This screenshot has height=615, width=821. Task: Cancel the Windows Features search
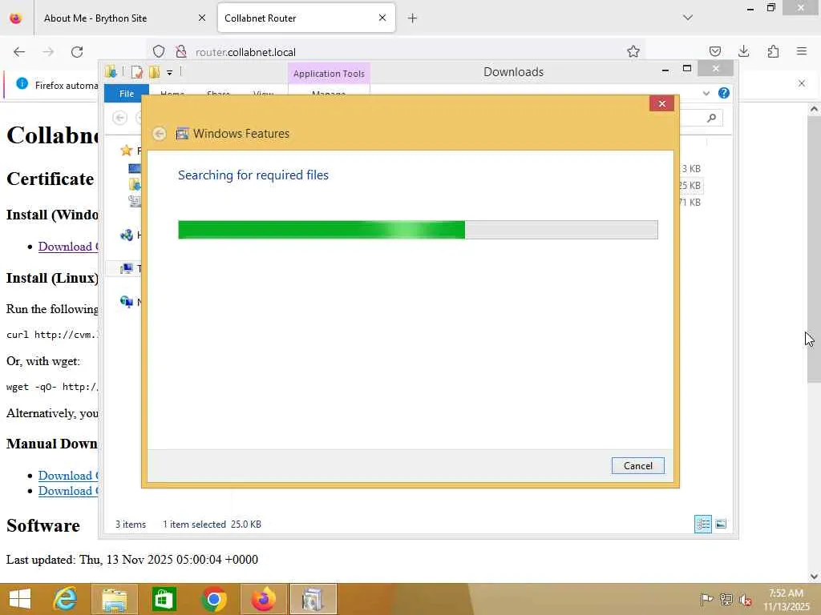tap(637, 465)
